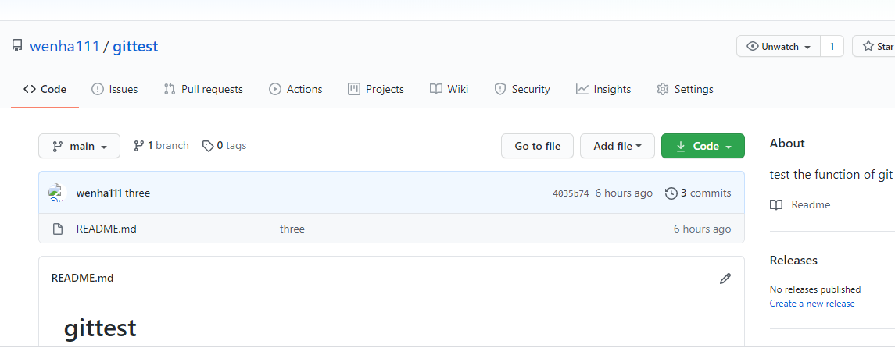Click the Issues circle icon
The image size is (895, 355).
click(98, 90)
